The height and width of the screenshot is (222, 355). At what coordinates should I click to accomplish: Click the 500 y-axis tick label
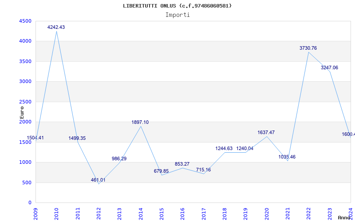pyautogui.click(x=27, y=182)
